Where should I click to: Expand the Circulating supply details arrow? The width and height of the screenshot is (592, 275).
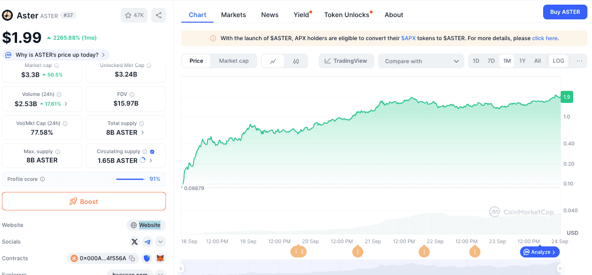(x=151, y=161)
